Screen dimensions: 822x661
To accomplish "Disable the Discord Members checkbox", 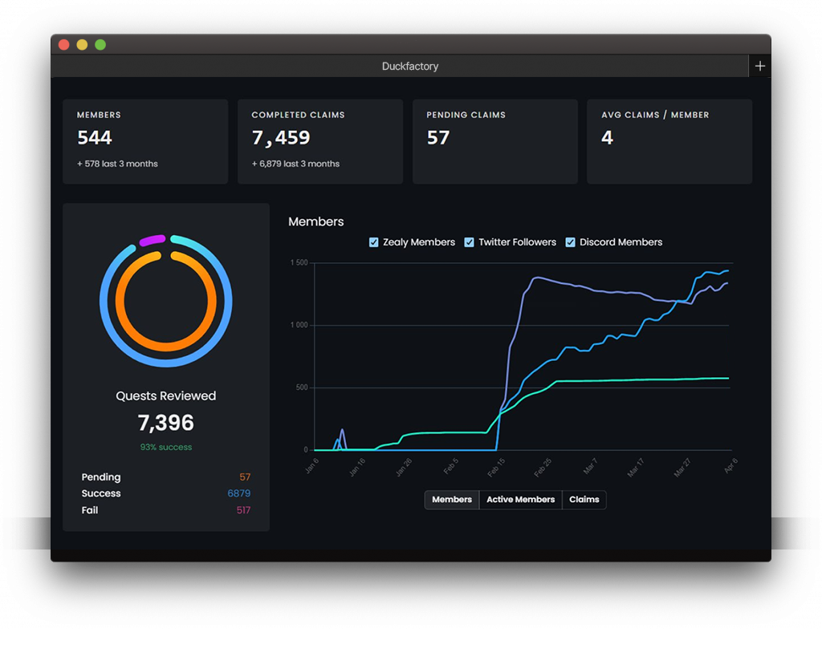I will point(571,242).
